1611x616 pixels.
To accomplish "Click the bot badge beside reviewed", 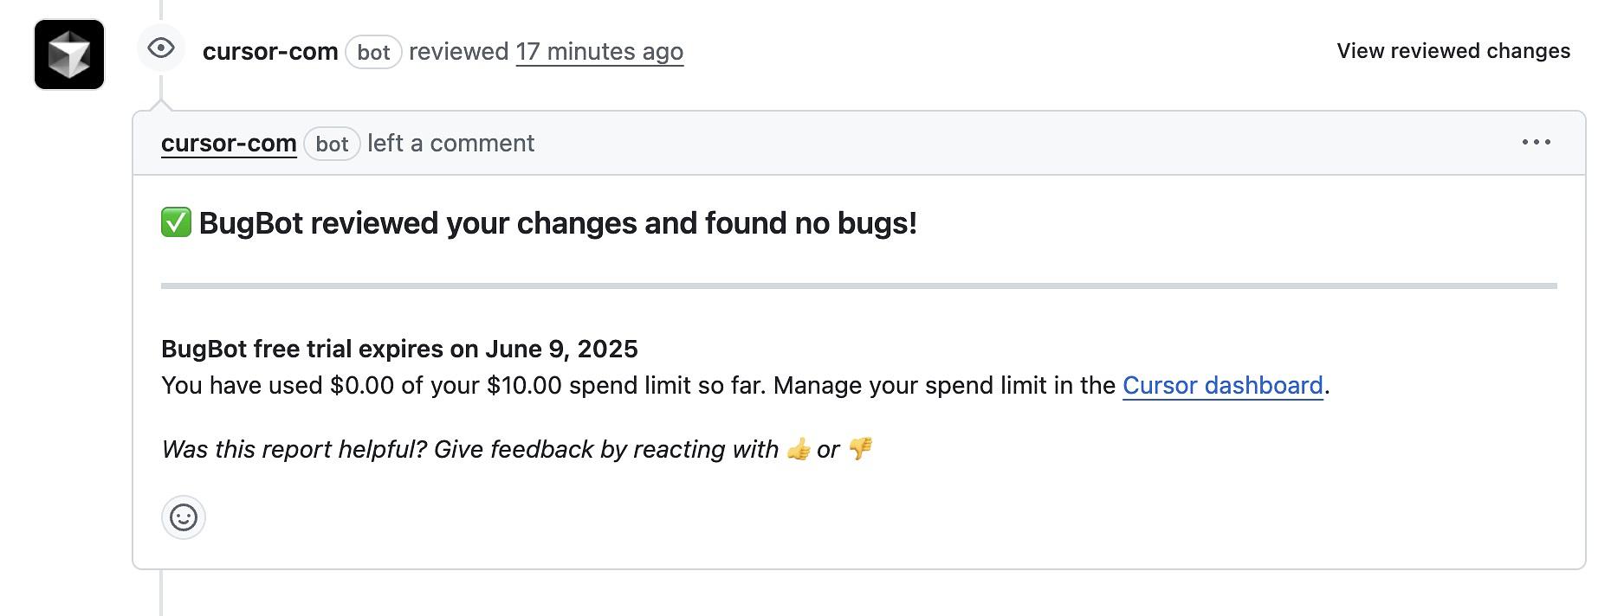I will (x=373, y=52).
